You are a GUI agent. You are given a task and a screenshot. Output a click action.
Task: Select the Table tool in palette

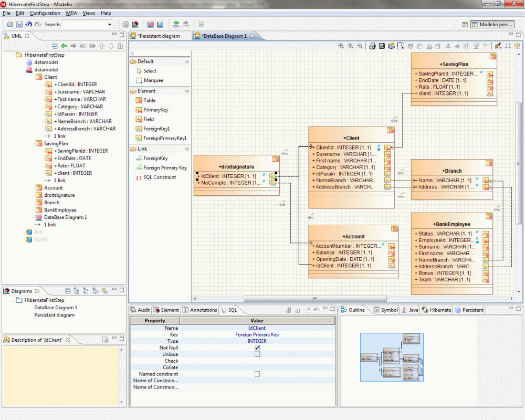click(145, 100)
